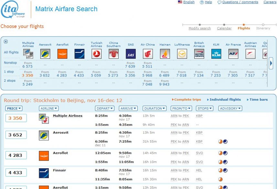Open the PRICE sort dropdown
This screenshot has width=277, height=189.
[14, 109]
